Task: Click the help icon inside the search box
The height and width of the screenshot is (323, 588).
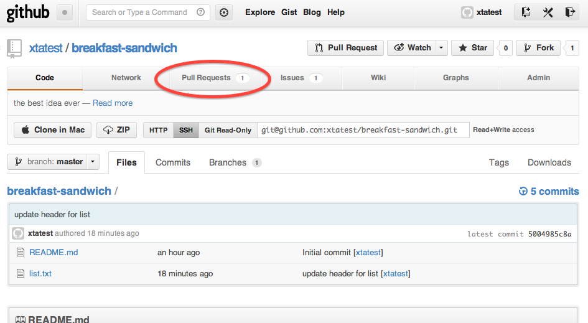Action: coord(200,12)
